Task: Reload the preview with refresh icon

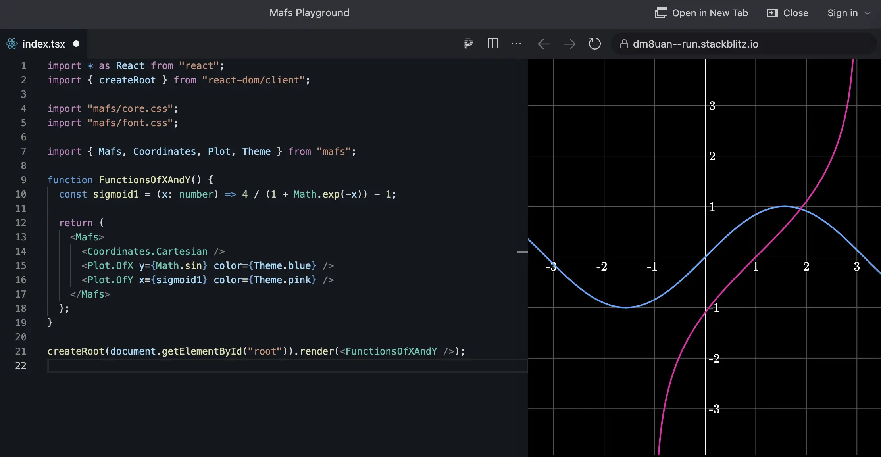Action: 594,44
